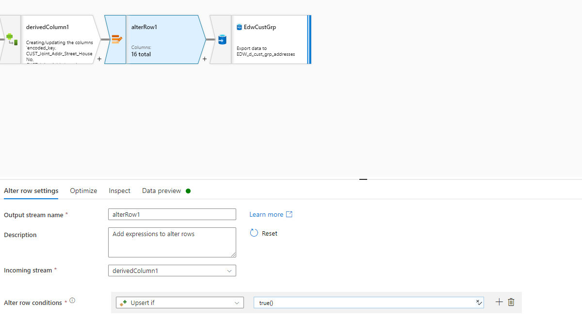
Task: Click the green Data preview status dot
Action: [188, 191]
